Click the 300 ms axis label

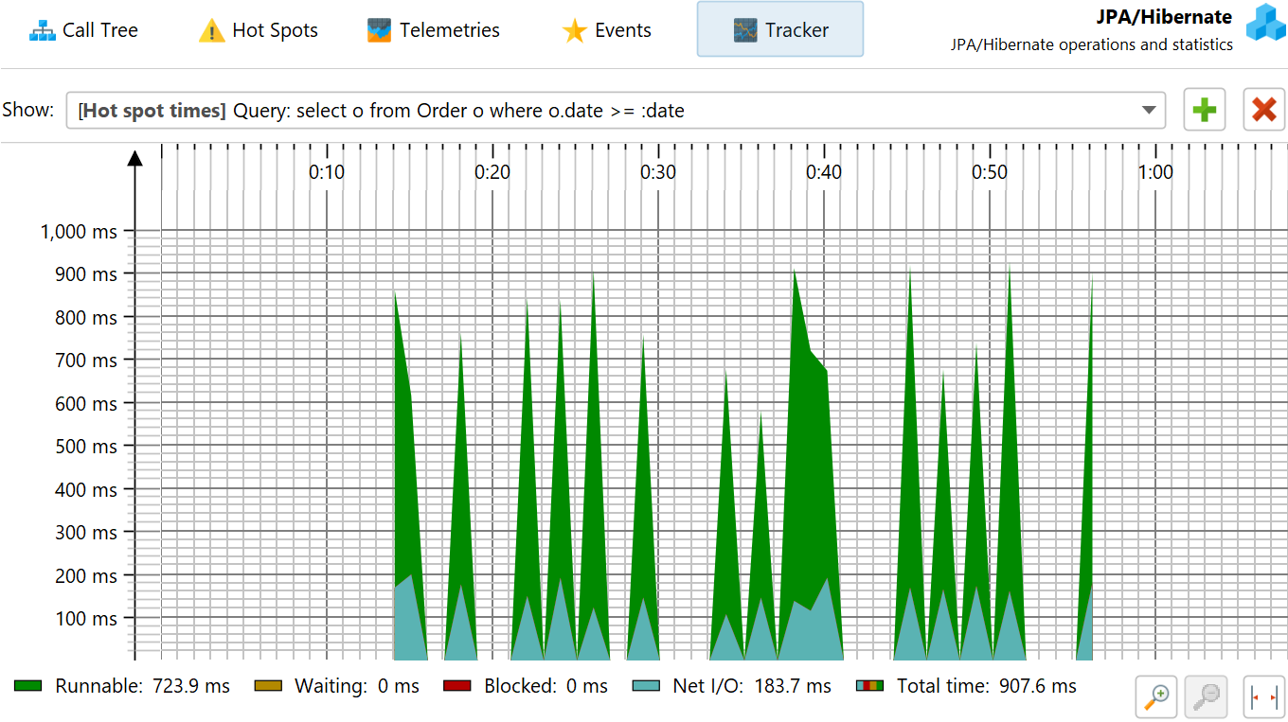point(87,533)
